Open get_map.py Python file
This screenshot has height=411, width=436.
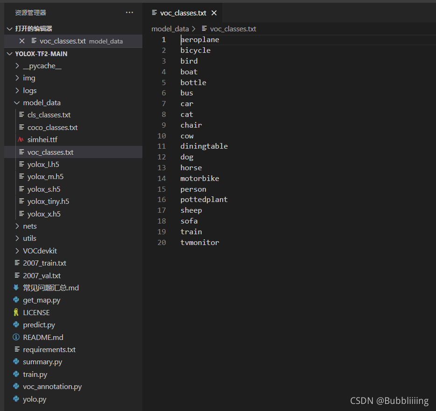pos(42,300)
